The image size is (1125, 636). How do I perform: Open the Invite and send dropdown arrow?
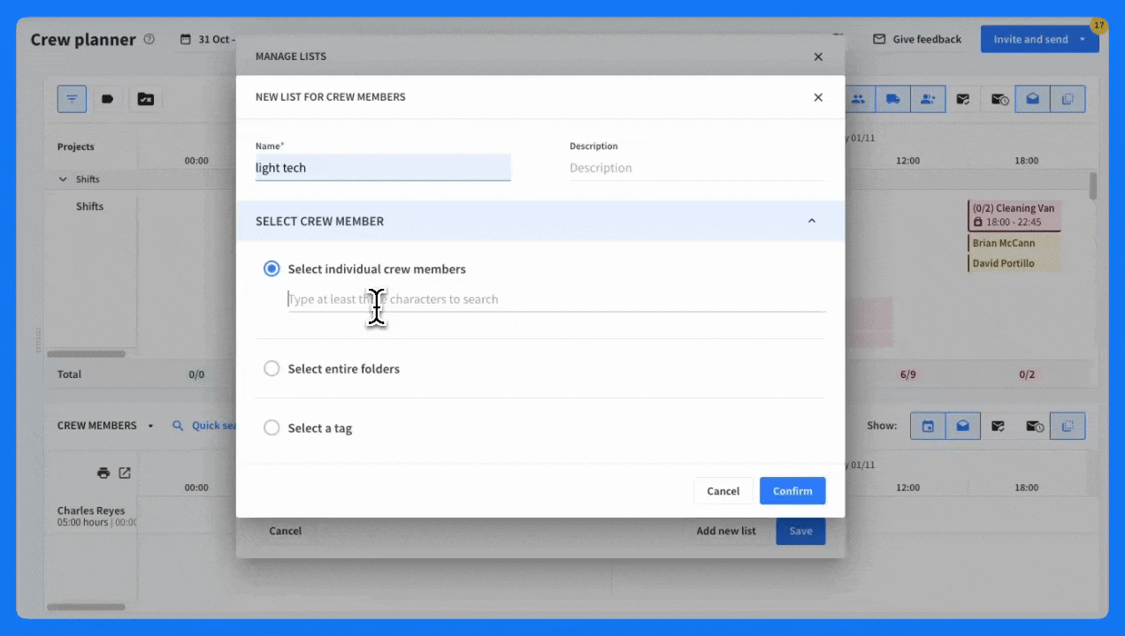coord(1083,39)
